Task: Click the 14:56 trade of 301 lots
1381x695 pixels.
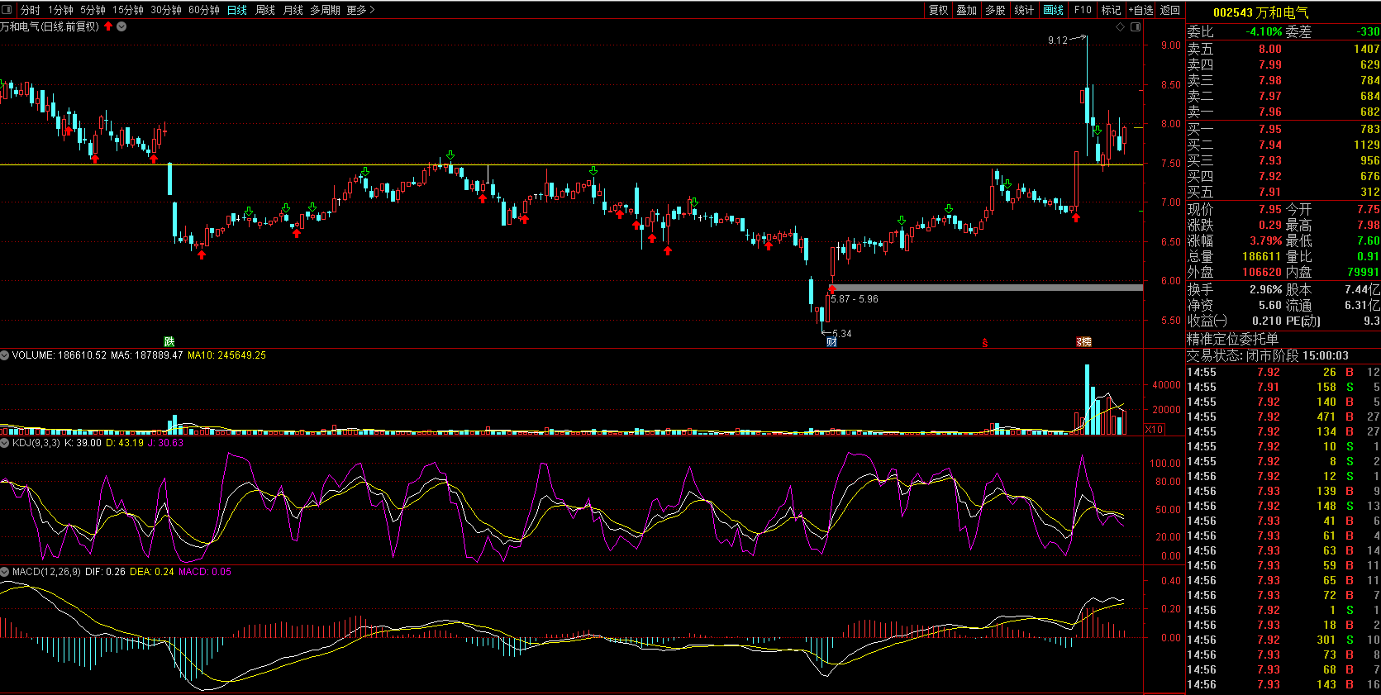Action: coord(1283,640)
